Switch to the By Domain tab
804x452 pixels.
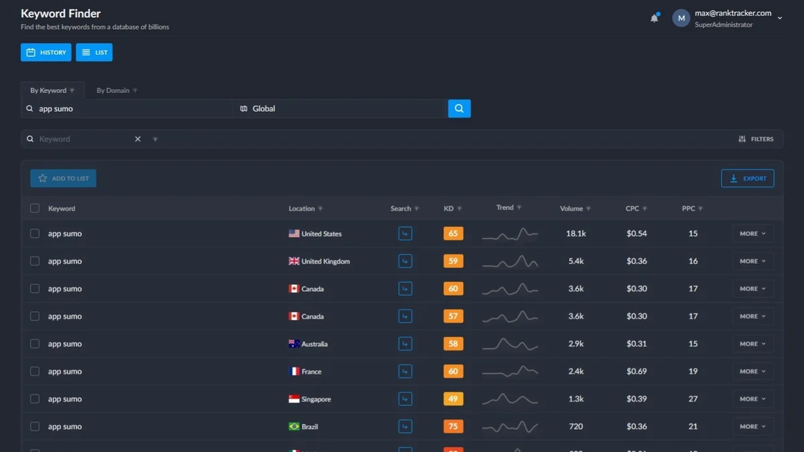click(x=113, y=90)
